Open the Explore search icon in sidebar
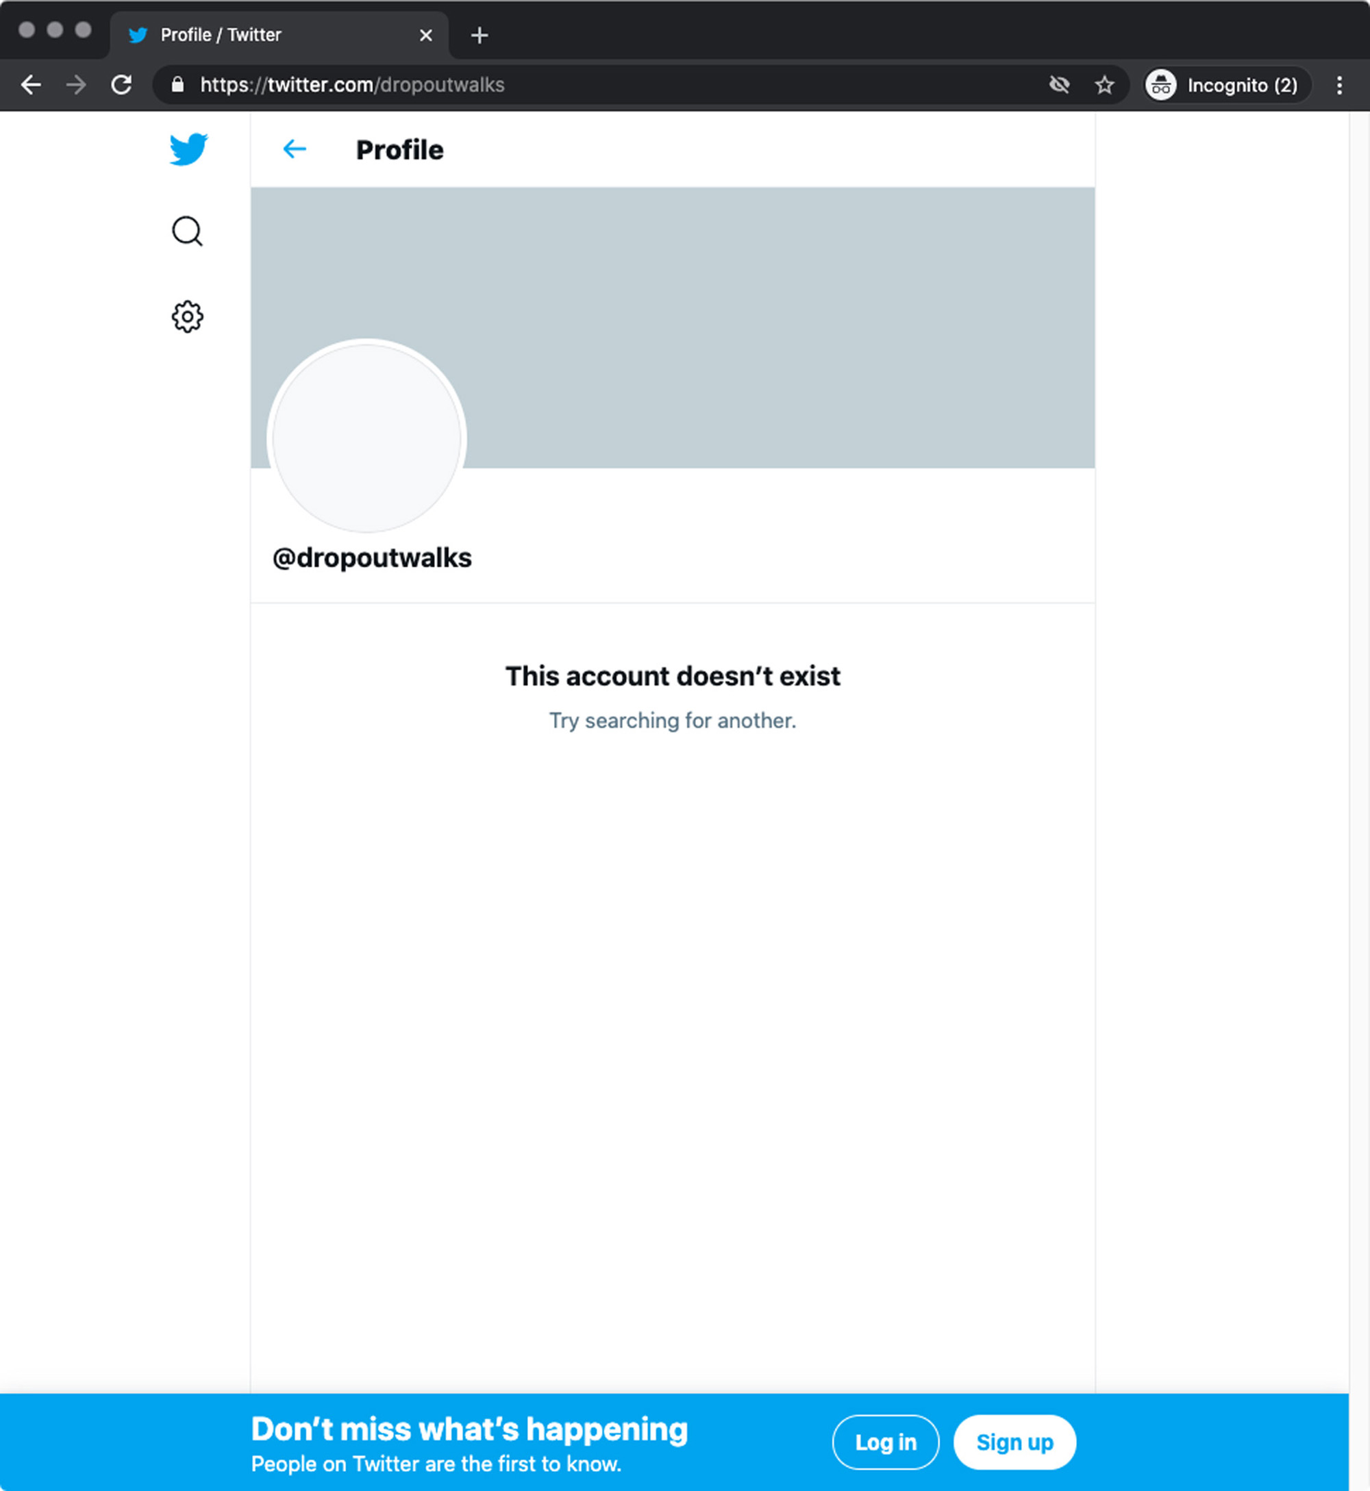Screen dimensions: 1370x1491 point(187,231)
